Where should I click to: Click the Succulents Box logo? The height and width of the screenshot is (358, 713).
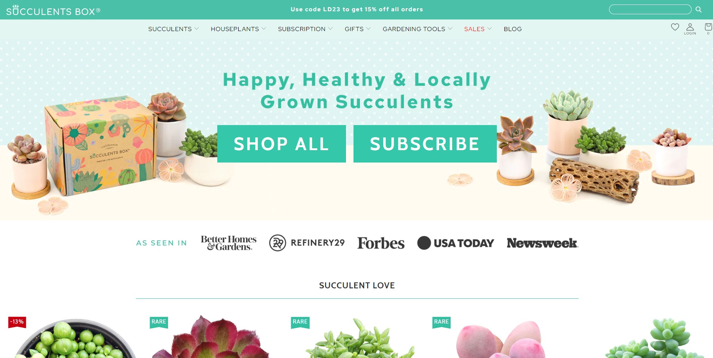pyautogui.click(x=53, y=10)
